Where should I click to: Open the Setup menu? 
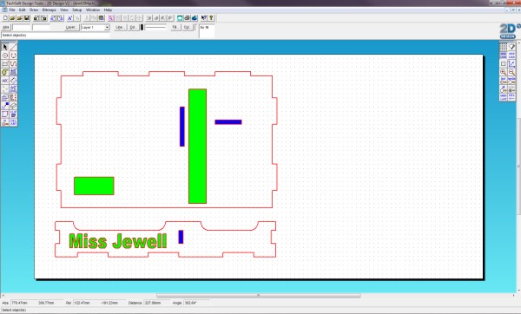pyautogui.click(x=76, y=10)
